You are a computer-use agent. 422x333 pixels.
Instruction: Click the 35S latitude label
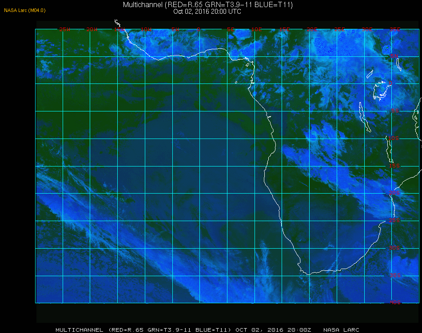pyautogui.click(x=395, y=275)
